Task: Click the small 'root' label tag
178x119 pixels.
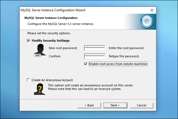Action: (x=37, y=55)
